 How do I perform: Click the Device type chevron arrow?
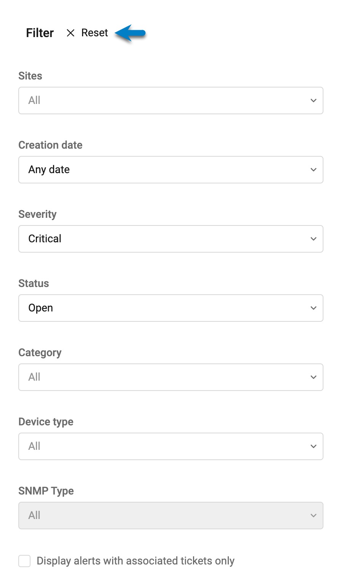coord(314,446)
